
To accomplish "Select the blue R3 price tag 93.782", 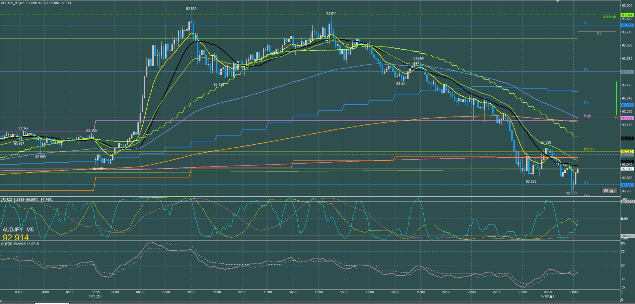I will [x=627, y=25].
